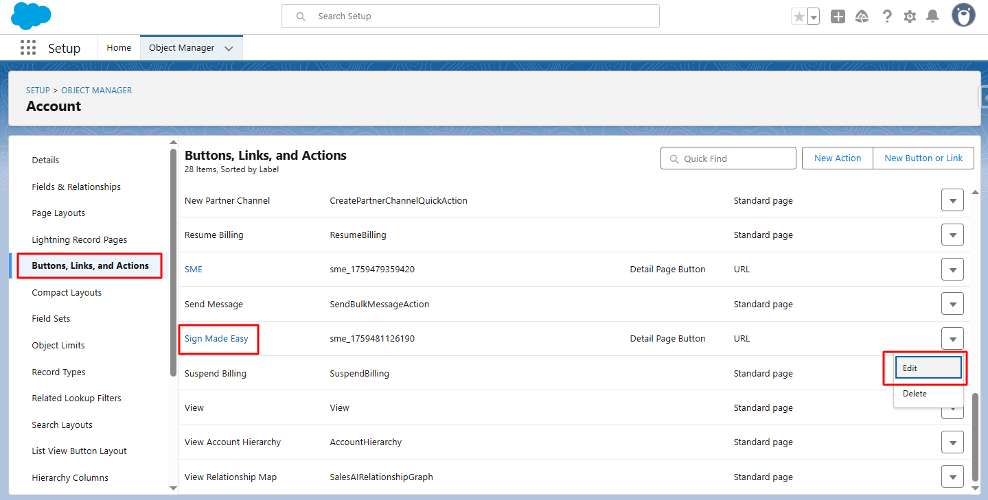This screenshot has width=988, height=500.
Task: Open the Notifications bell icon
Action: point(932,16)
